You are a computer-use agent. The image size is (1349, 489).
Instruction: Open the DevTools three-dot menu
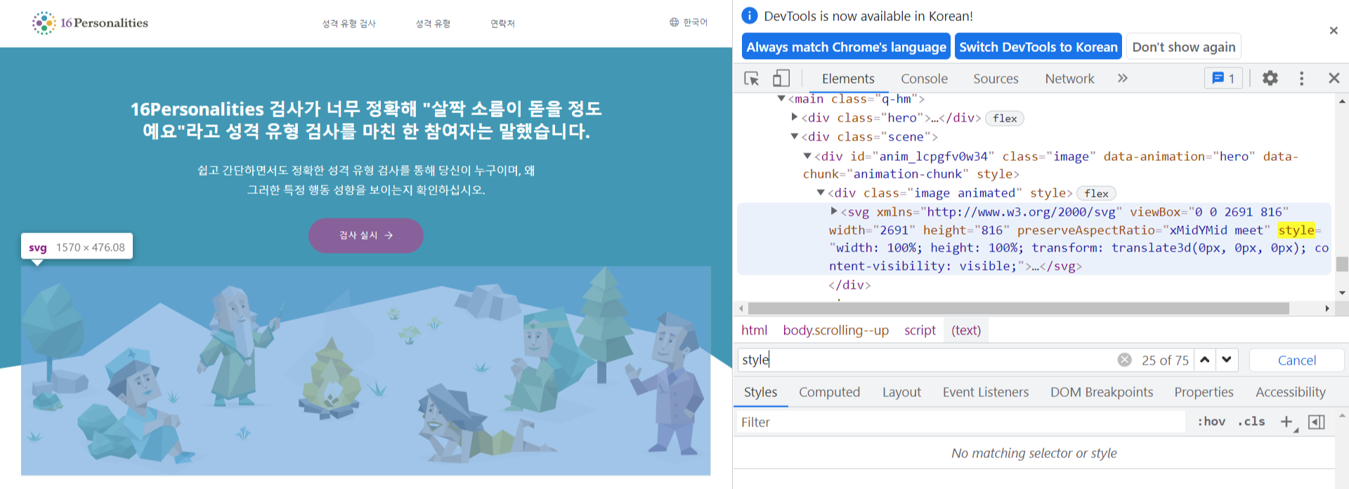pos(1302,78)
